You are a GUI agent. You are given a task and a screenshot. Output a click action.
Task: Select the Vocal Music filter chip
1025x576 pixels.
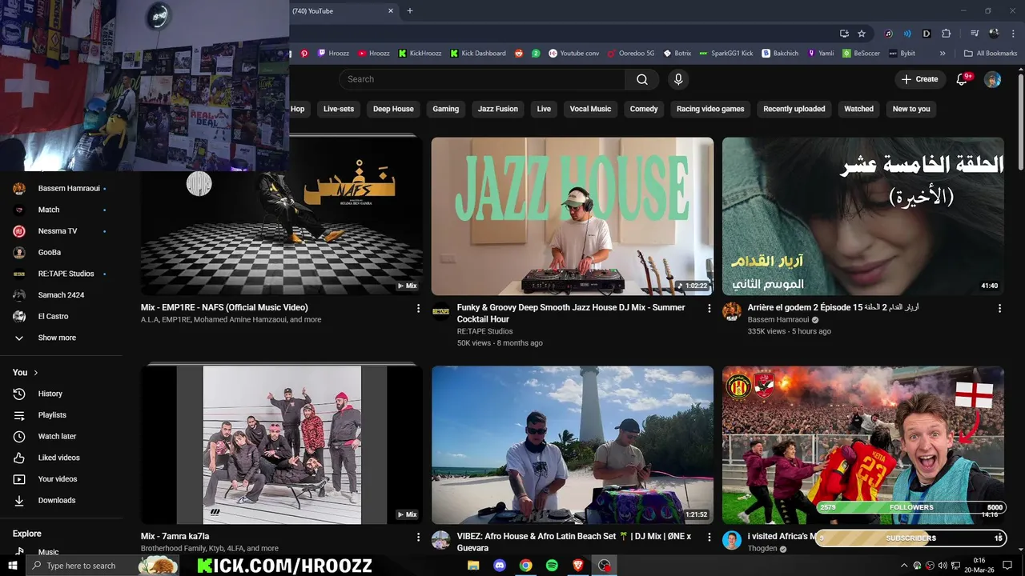click(590, 109)
